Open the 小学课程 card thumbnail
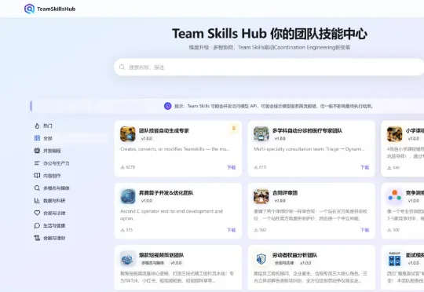Image resolution: width=424 pixels, height=292 pixels. [394, 133]
